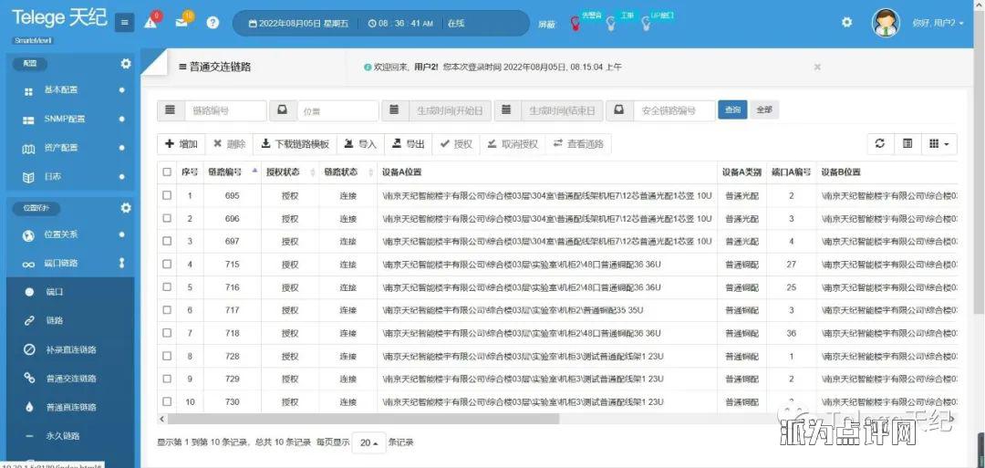Click the red alarm light bulb icon
Viewport: 985px width, 468px height.
[x=575, y=23]
